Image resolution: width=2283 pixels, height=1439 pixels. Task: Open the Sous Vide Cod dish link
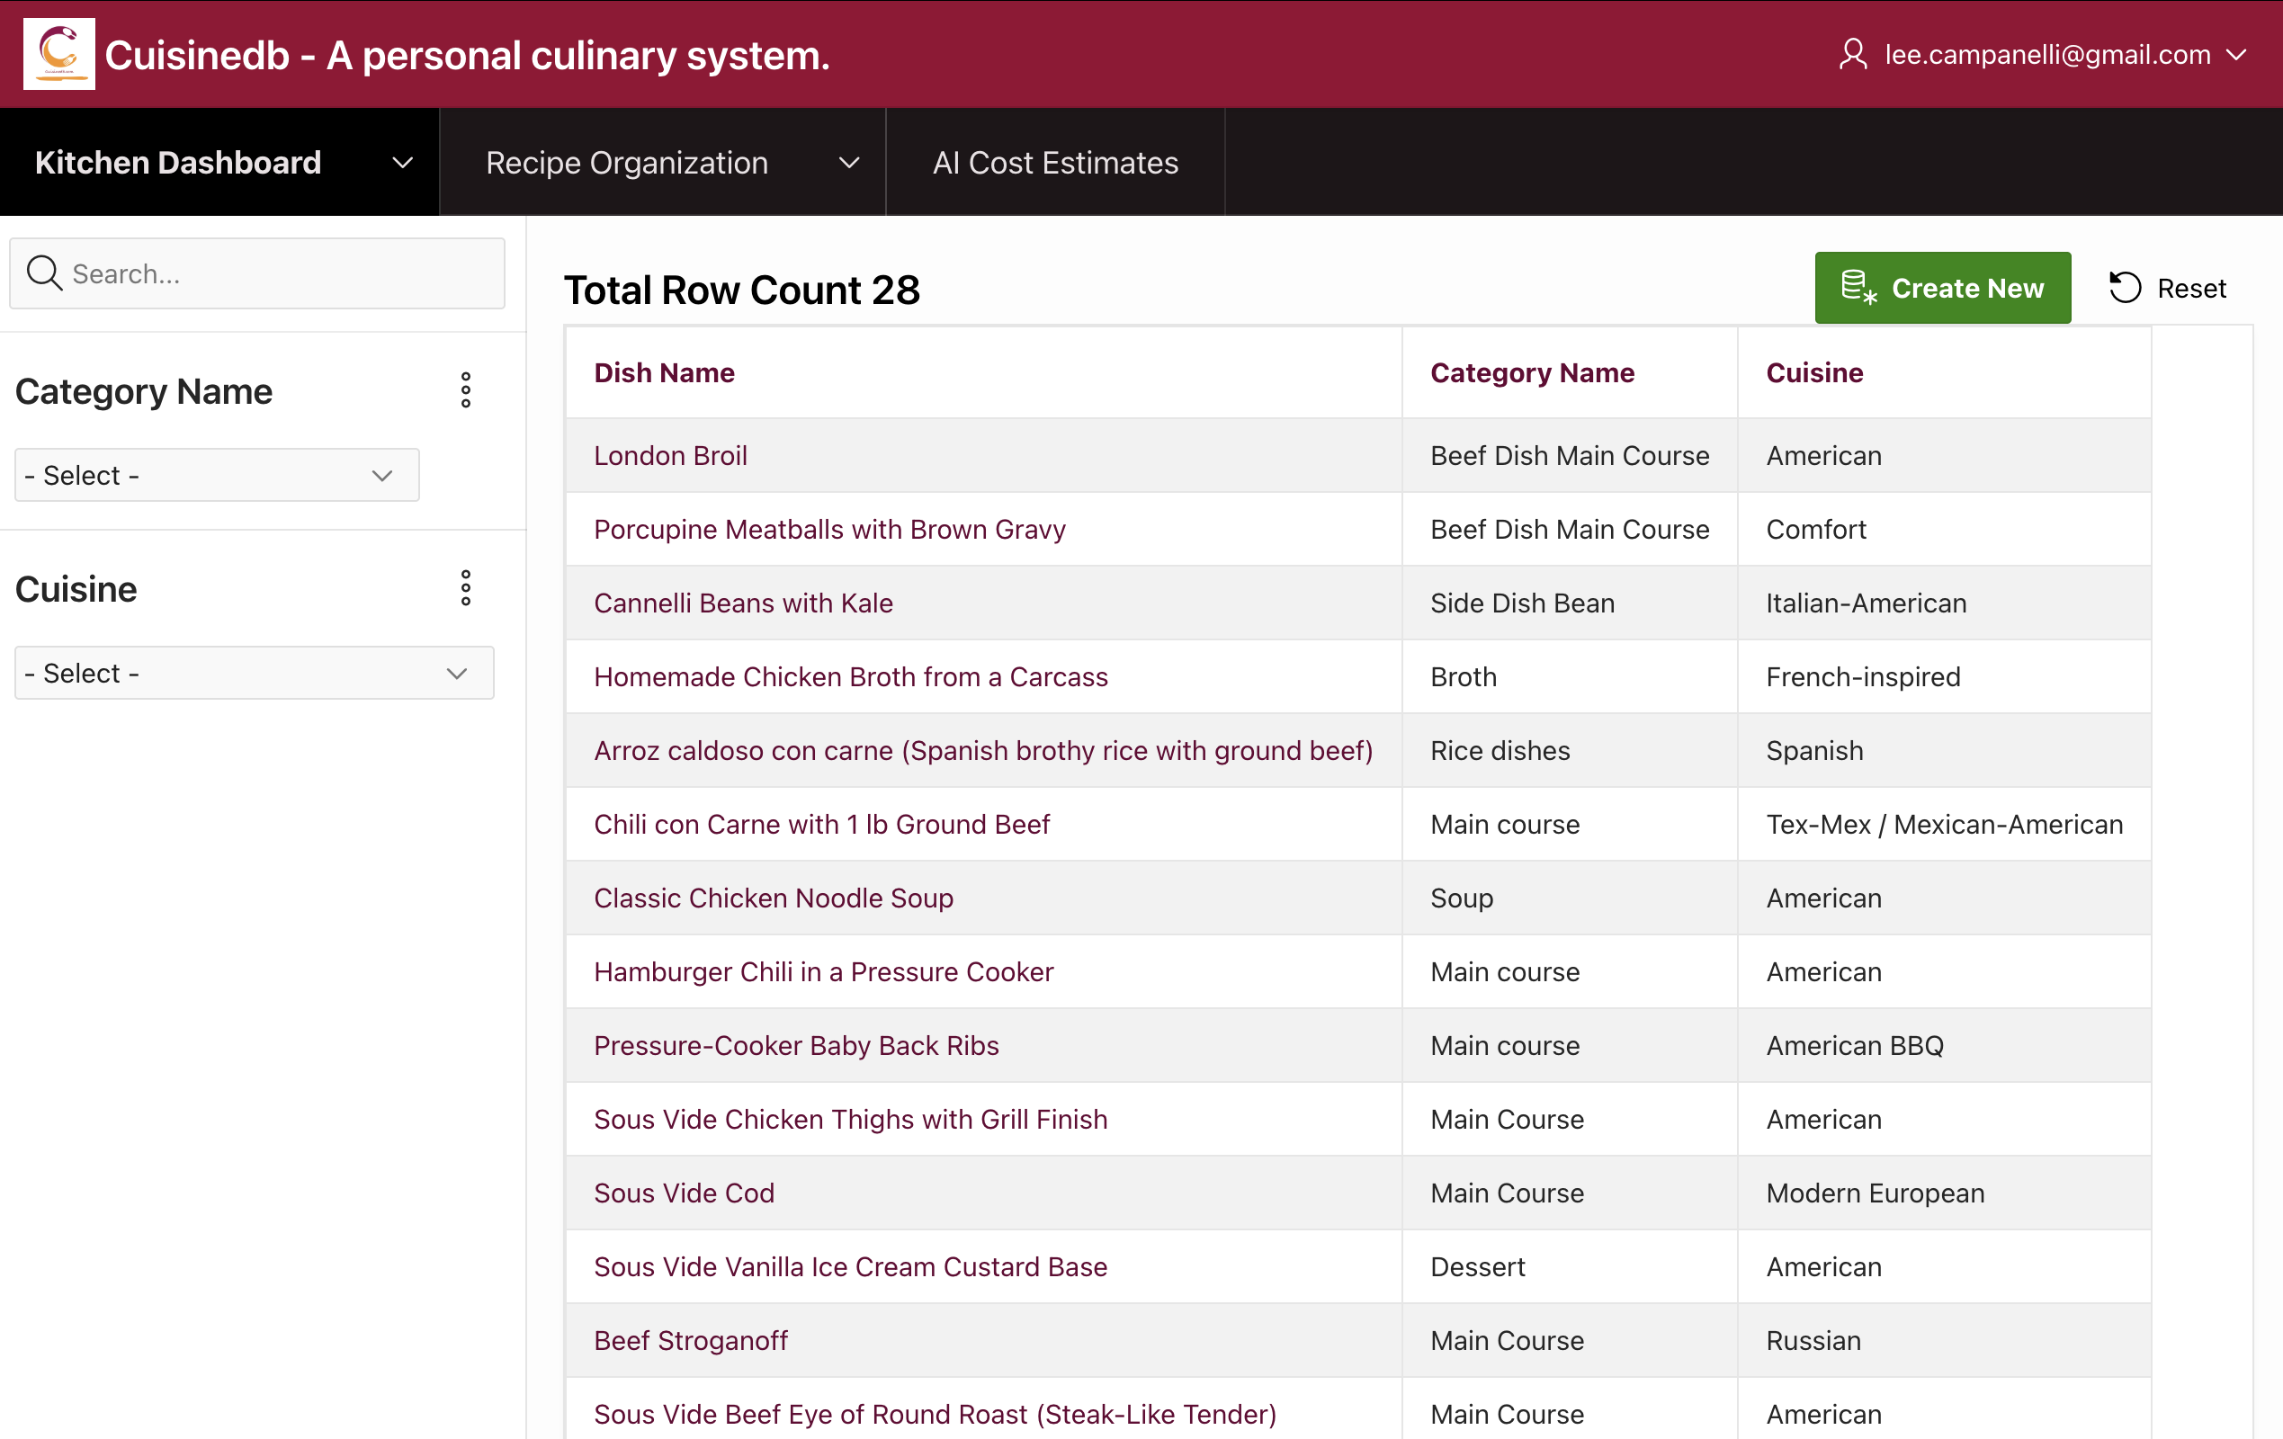pos(684,1193)
